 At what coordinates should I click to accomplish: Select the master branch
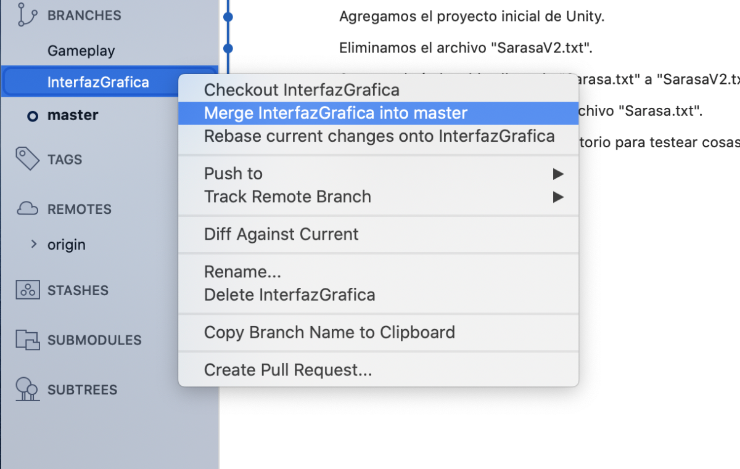coord(73,115)
